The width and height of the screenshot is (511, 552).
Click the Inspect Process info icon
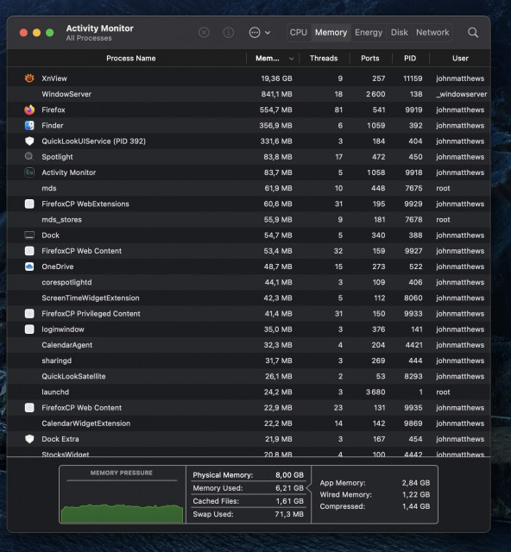tap(229, 33)
